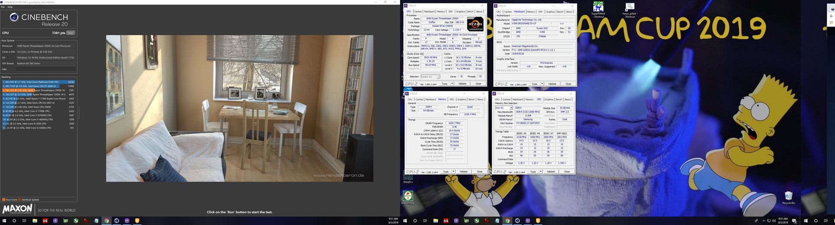Click Validate in CPU-Z CPU window
Image resolution: width=835 pixels, height=225 pixels.
pyautogui.click(x=462, y=84)
